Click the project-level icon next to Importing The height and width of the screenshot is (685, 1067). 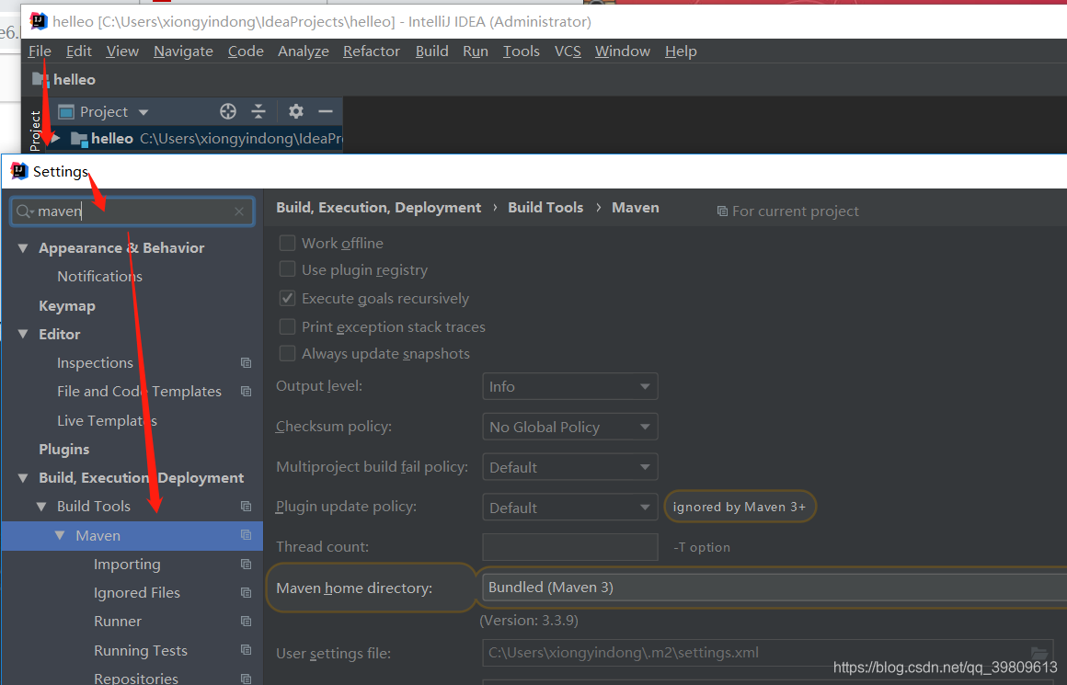pyautogui.click(x=247, y=564)
